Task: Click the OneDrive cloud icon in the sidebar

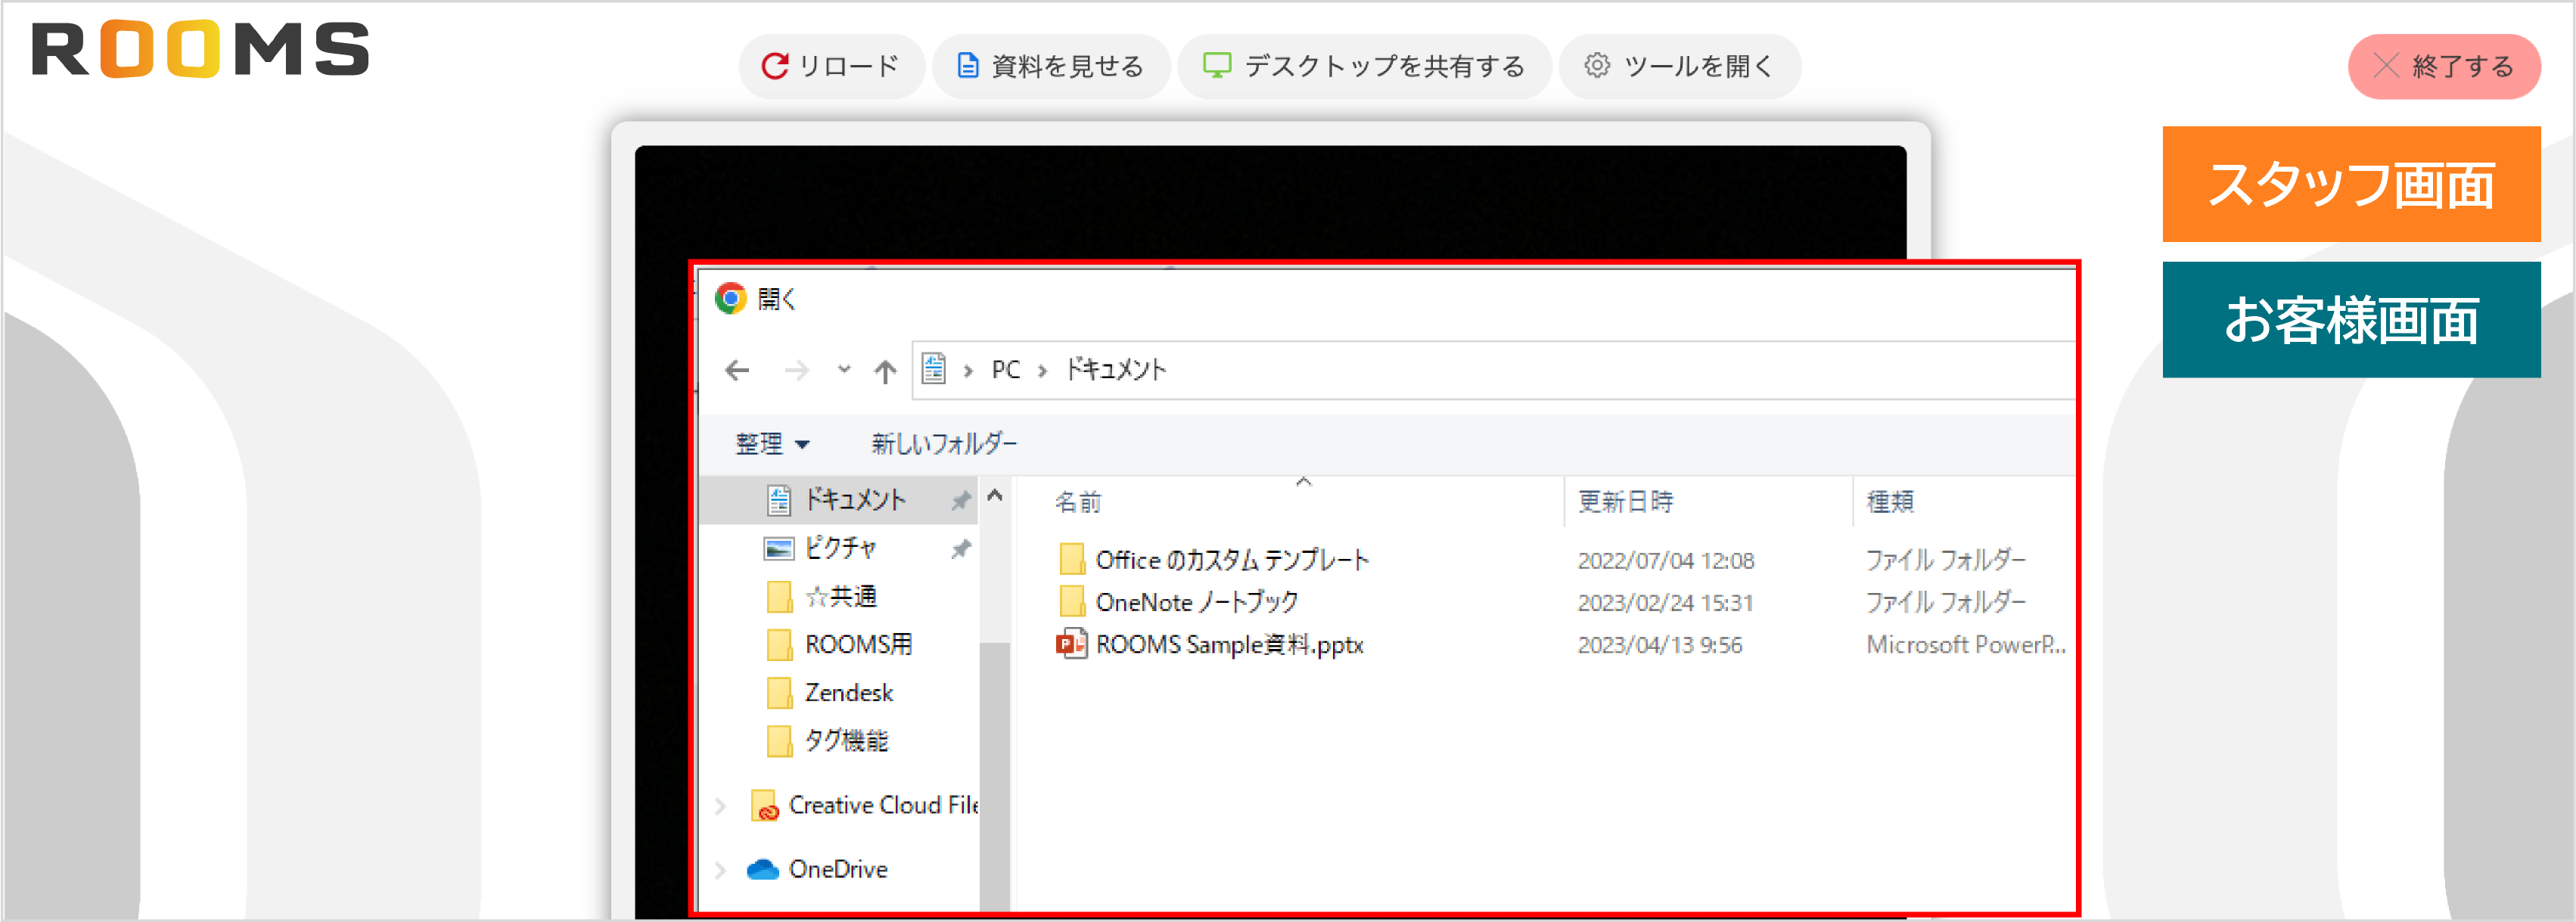Action: coord(763,868)
